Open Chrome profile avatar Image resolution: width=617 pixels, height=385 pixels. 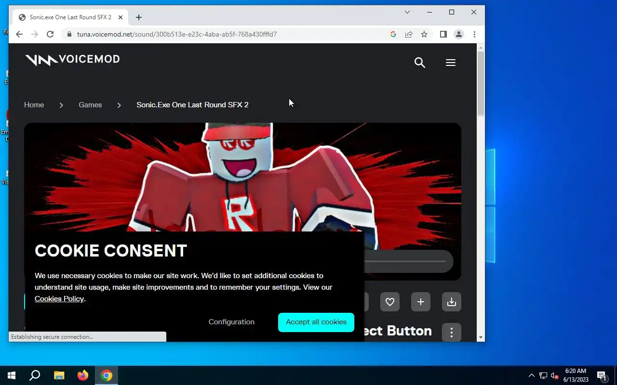click(x=459, y=34)
